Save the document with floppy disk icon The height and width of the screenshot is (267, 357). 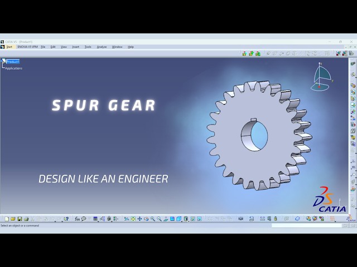(20, 219)
